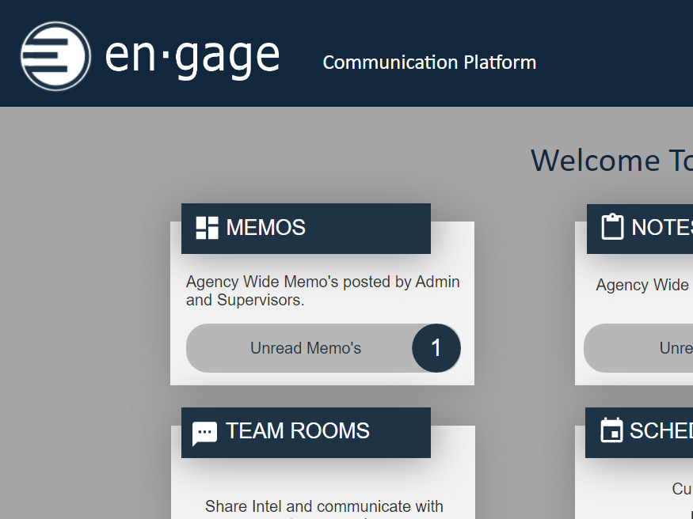Viewport: 693px width, 519px height.
Task: Click the Team Rooms chat bubble icon
Action: tap(204, 433)
